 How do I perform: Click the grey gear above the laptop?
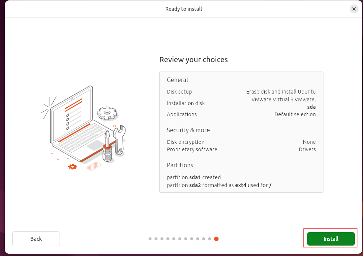(x=107, y=112)
